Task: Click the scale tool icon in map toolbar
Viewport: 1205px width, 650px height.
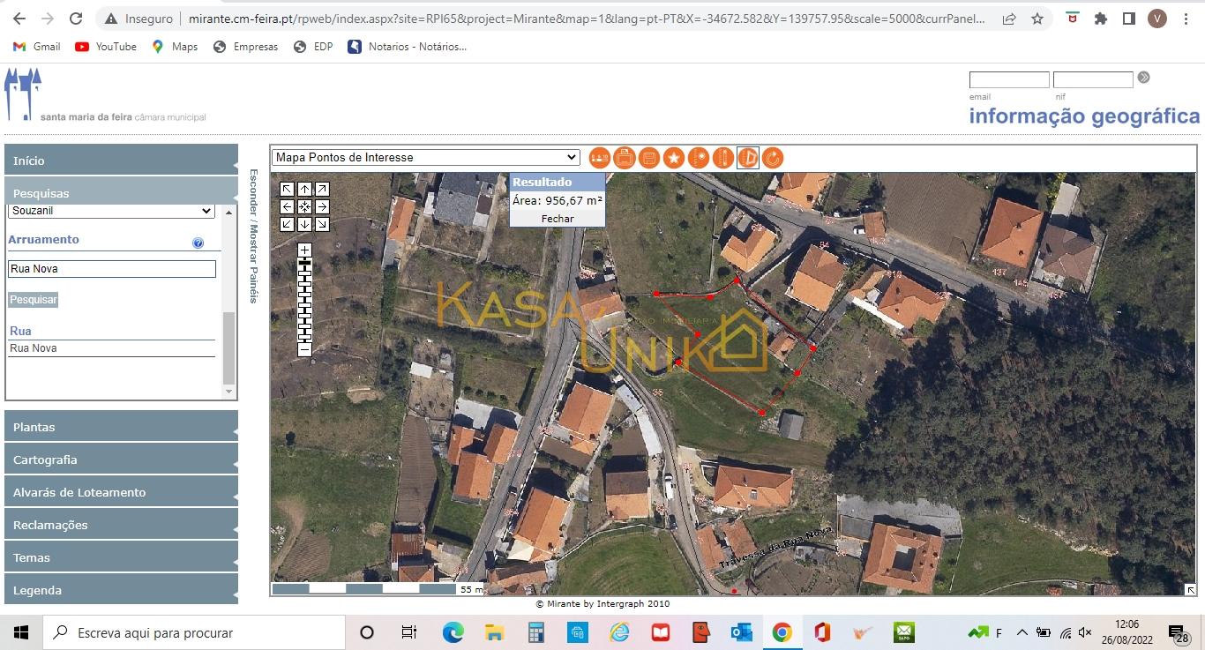Action: [x=600, y=158]
